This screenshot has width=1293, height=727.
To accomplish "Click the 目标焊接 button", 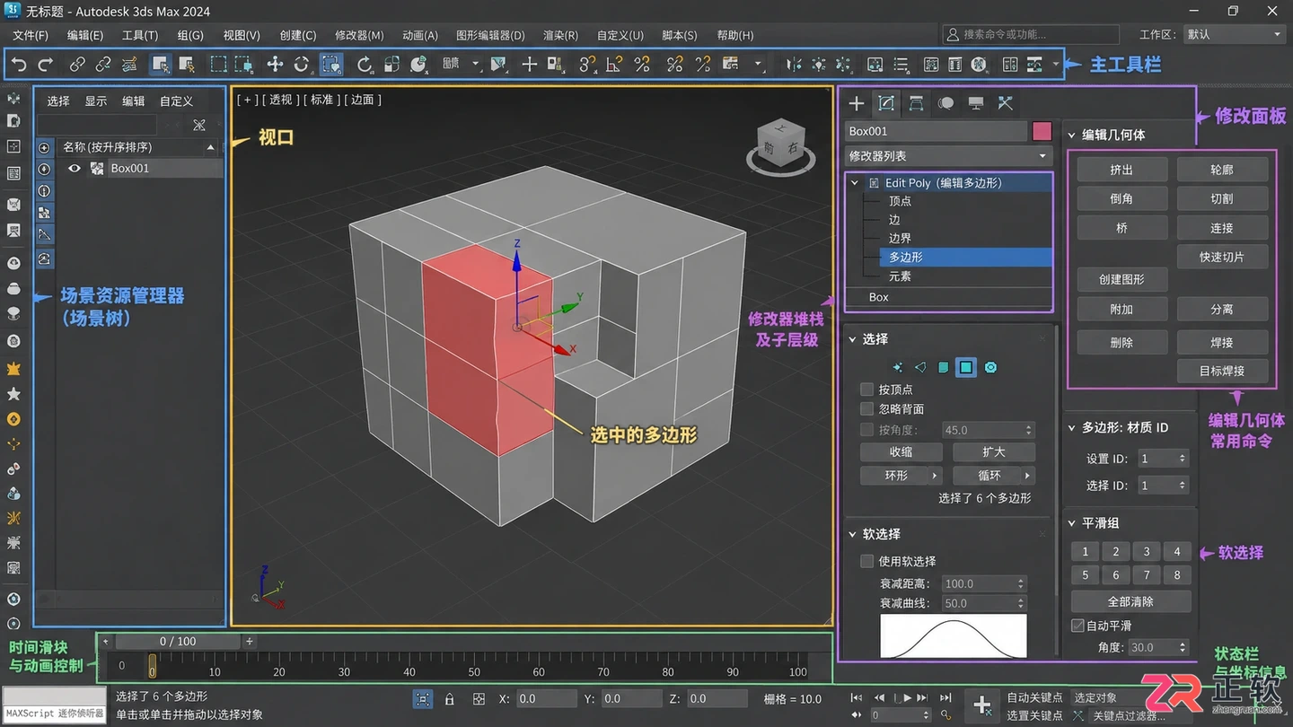I will [x=1222, y=371].
